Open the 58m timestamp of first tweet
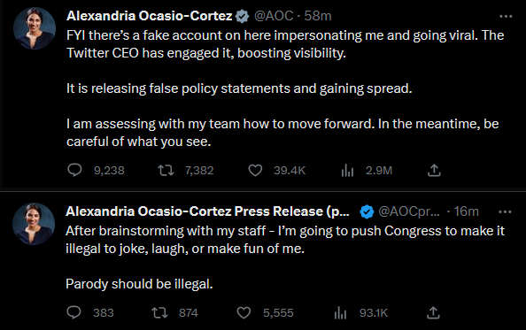 [318, 16]
